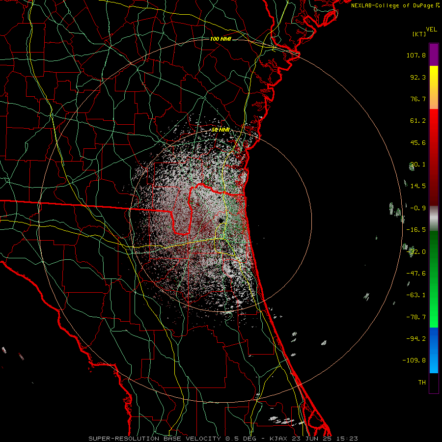Click the TH threshold label
The image size is (442, 442).
coord(422,382)
